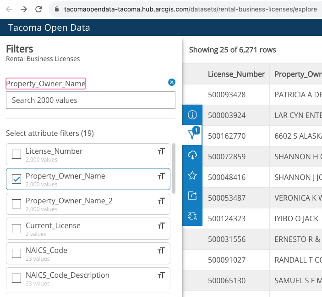Screen dimensions: 322x297
Task: Click the attribute filters list scrollbar
Action: [174, 168]
